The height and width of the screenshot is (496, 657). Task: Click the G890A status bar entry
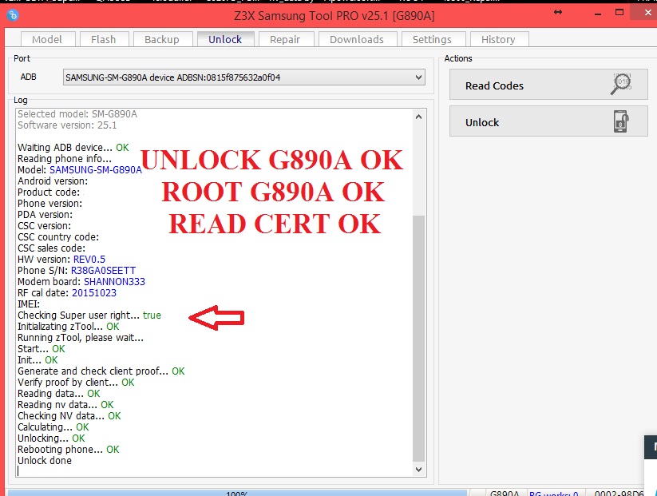[x=505, y=493]
